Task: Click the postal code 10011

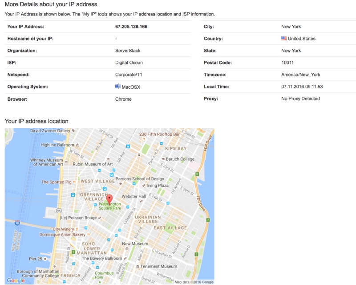Action: pyautogui.click(x=287, y=63)
